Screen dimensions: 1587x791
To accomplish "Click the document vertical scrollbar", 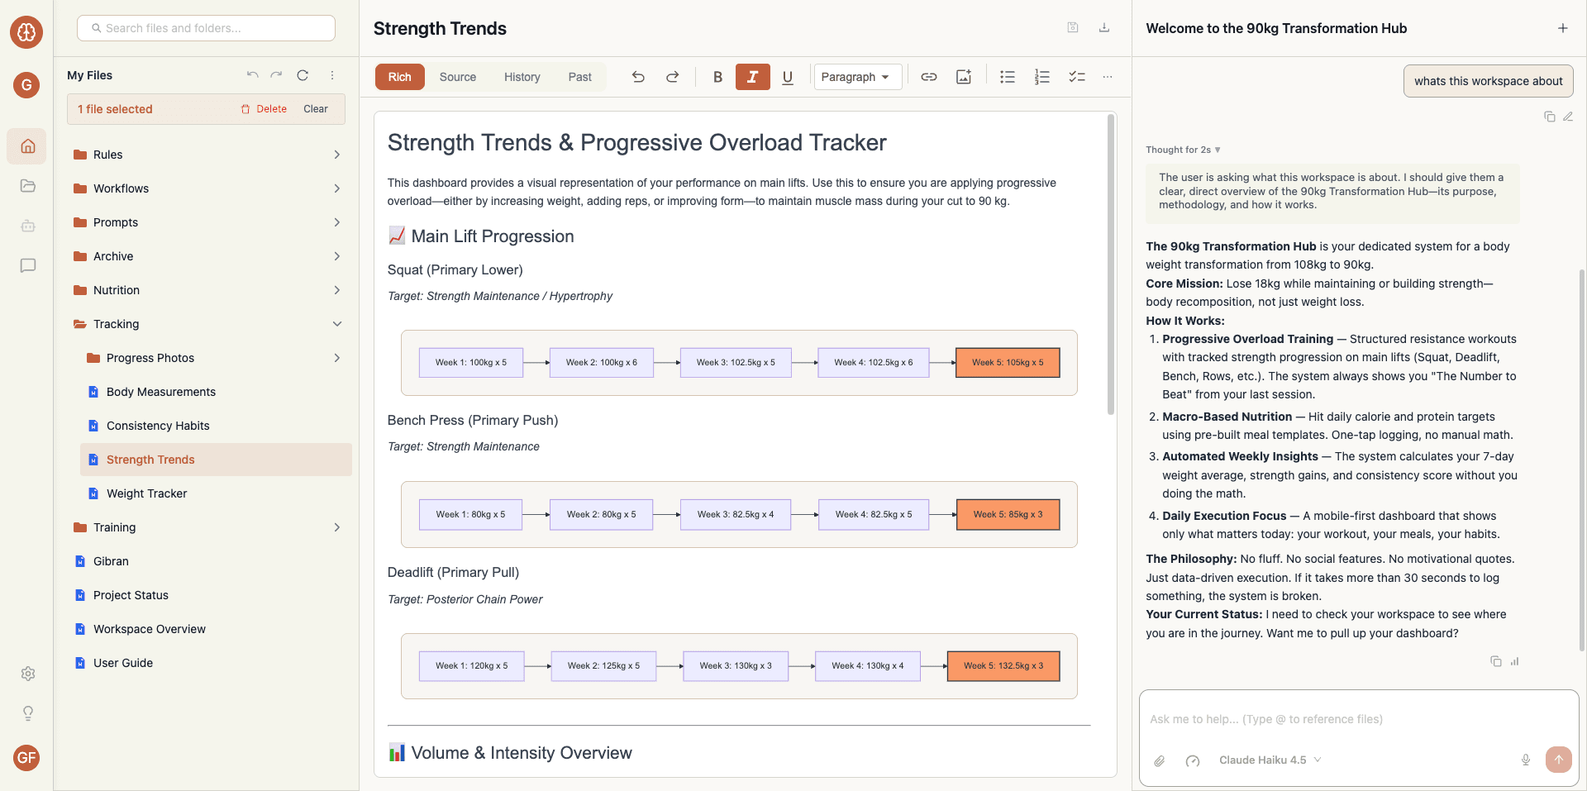I will [1111, 264].
